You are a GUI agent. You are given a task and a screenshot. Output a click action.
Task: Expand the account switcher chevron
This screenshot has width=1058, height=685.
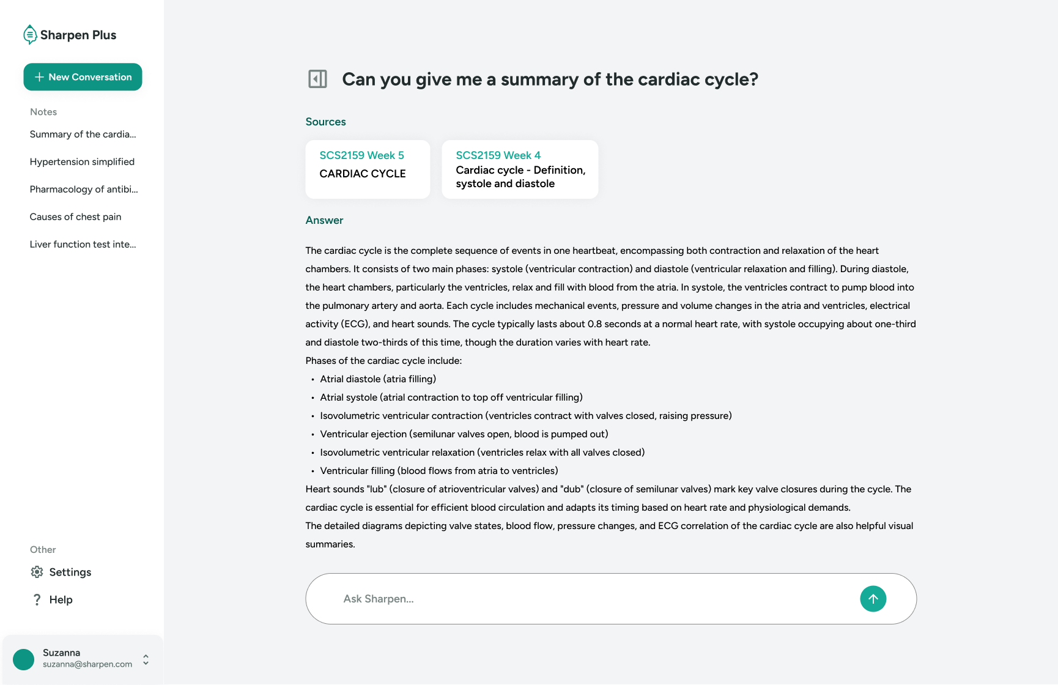(146, 659)
